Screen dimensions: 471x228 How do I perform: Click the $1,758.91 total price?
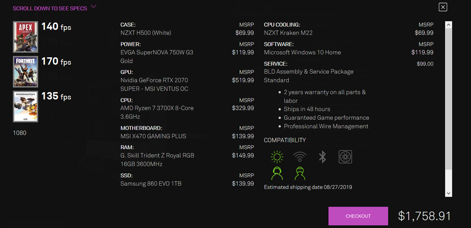[x=425, y=216]
